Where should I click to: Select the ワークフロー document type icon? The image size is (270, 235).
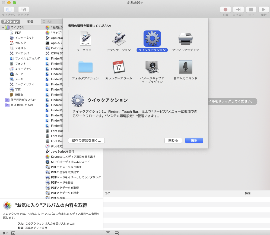[x=85, y=38]
